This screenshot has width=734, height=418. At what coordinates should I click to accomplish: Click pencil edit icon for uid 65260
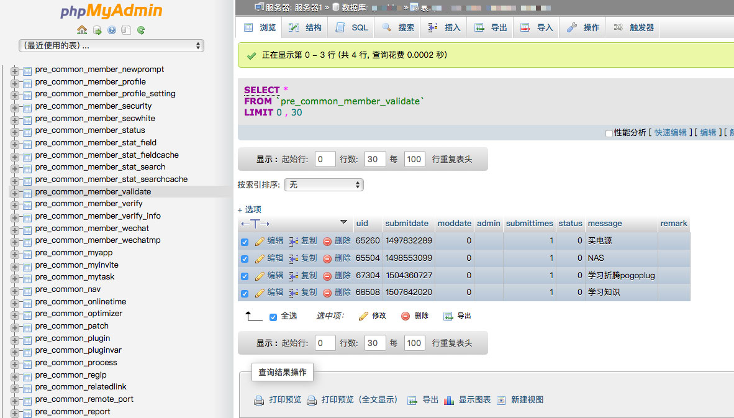[x=260, y=241]
